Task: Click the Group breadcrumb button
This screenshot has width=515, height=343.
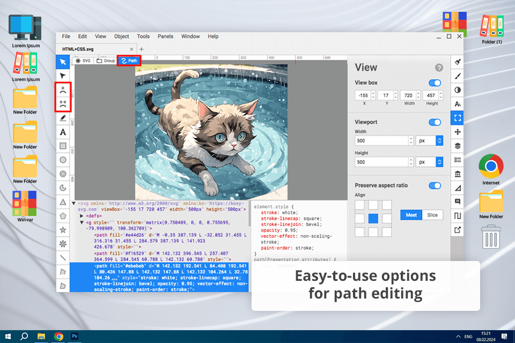Action: (106, 61)
